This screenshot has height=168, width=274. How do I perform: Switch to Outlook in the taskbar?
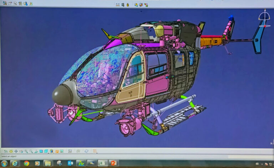(x=70, y=163)
